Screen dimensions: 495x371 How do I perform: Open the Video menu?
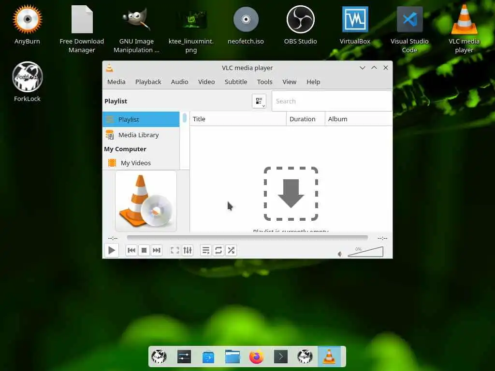pos(206,82)
